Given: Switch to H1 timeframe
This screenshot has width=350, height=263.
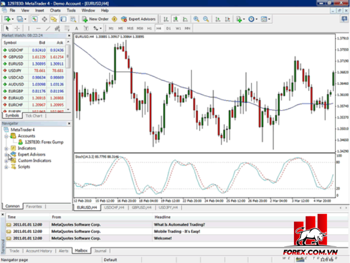Looking at the screenshot, I should (149, 28).
